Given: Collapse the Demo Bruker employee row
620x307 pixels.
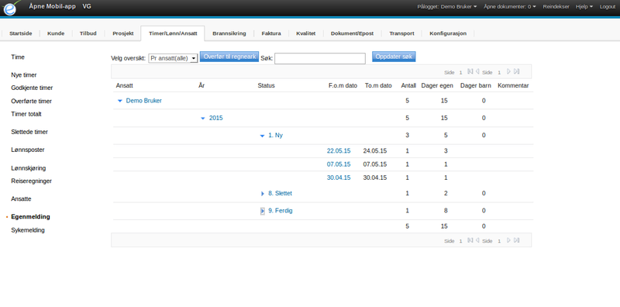Looking at the screenshot, I should pos(120,101).
